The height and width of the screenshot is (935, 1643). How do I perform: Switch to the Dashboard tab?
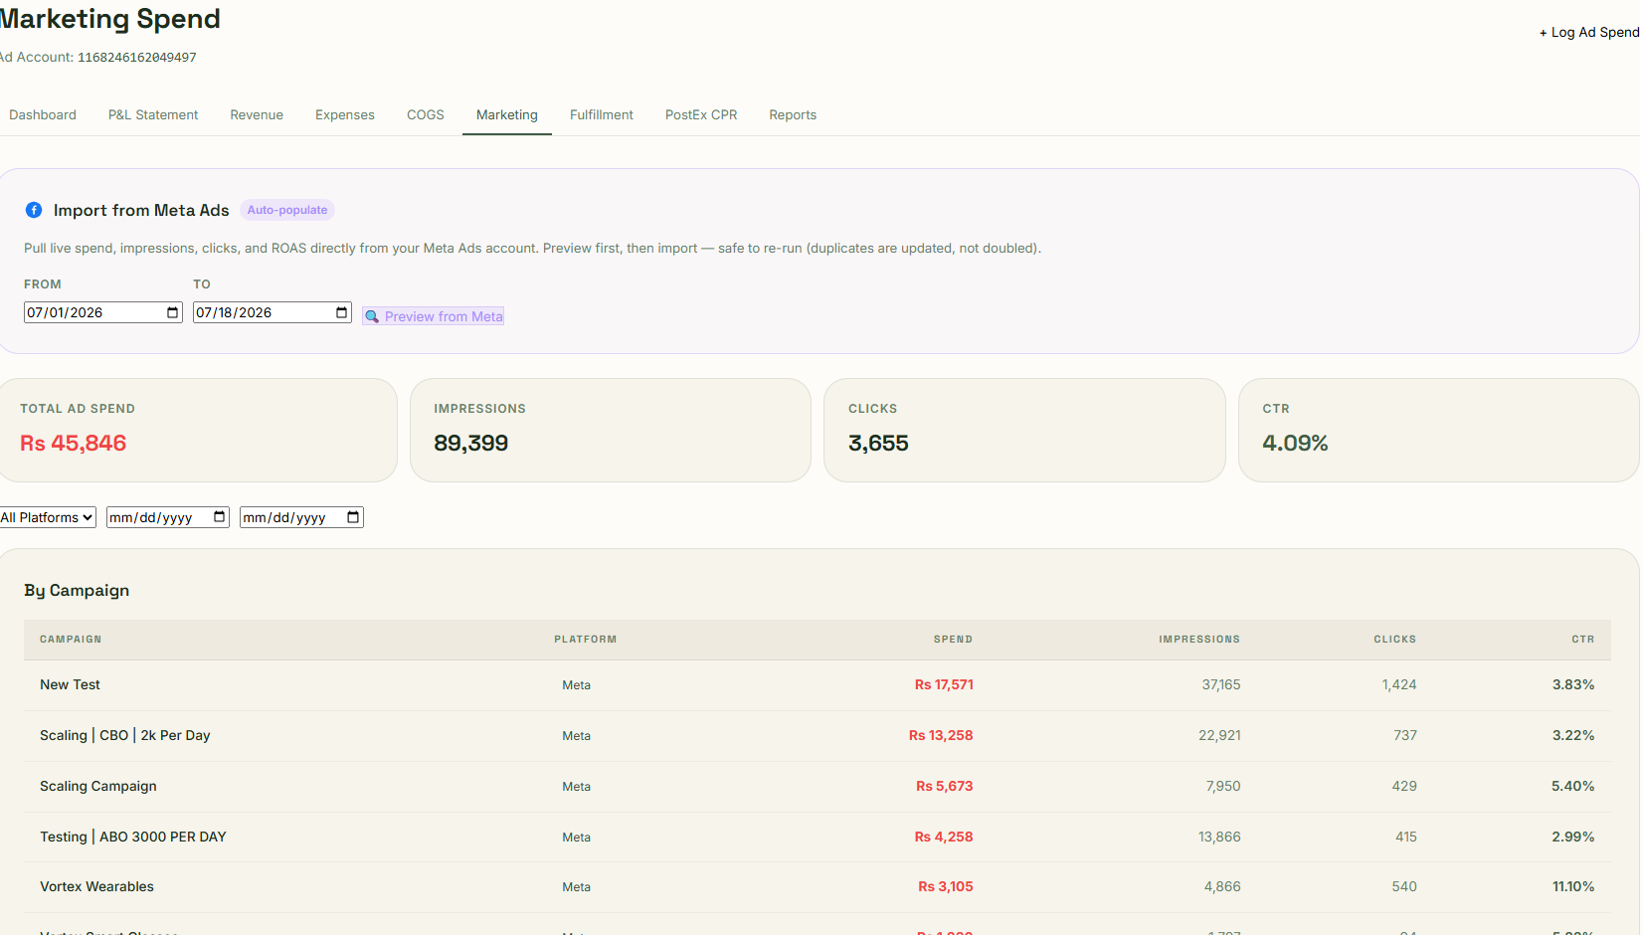click(x=43, y=115)
